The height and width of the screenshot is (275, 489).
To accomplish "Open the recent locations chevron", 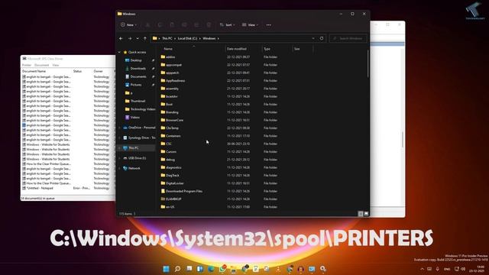I will (x=138, y=38).
